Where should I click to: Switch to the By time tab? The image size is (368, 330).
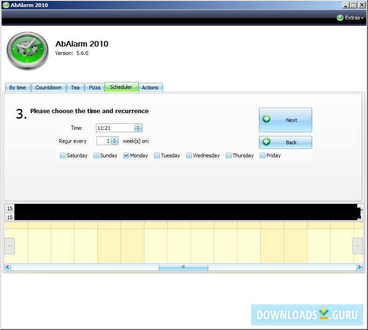[x=18, y=88]
